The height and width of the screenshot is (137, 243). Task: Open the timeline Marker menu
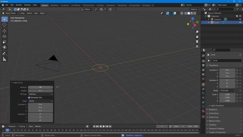coord(38,126)
